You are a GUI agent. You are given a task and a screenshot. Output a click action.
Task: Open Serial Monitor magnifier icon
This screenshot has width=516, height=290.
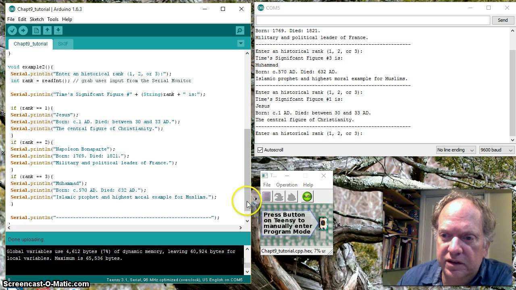(240, 30)
